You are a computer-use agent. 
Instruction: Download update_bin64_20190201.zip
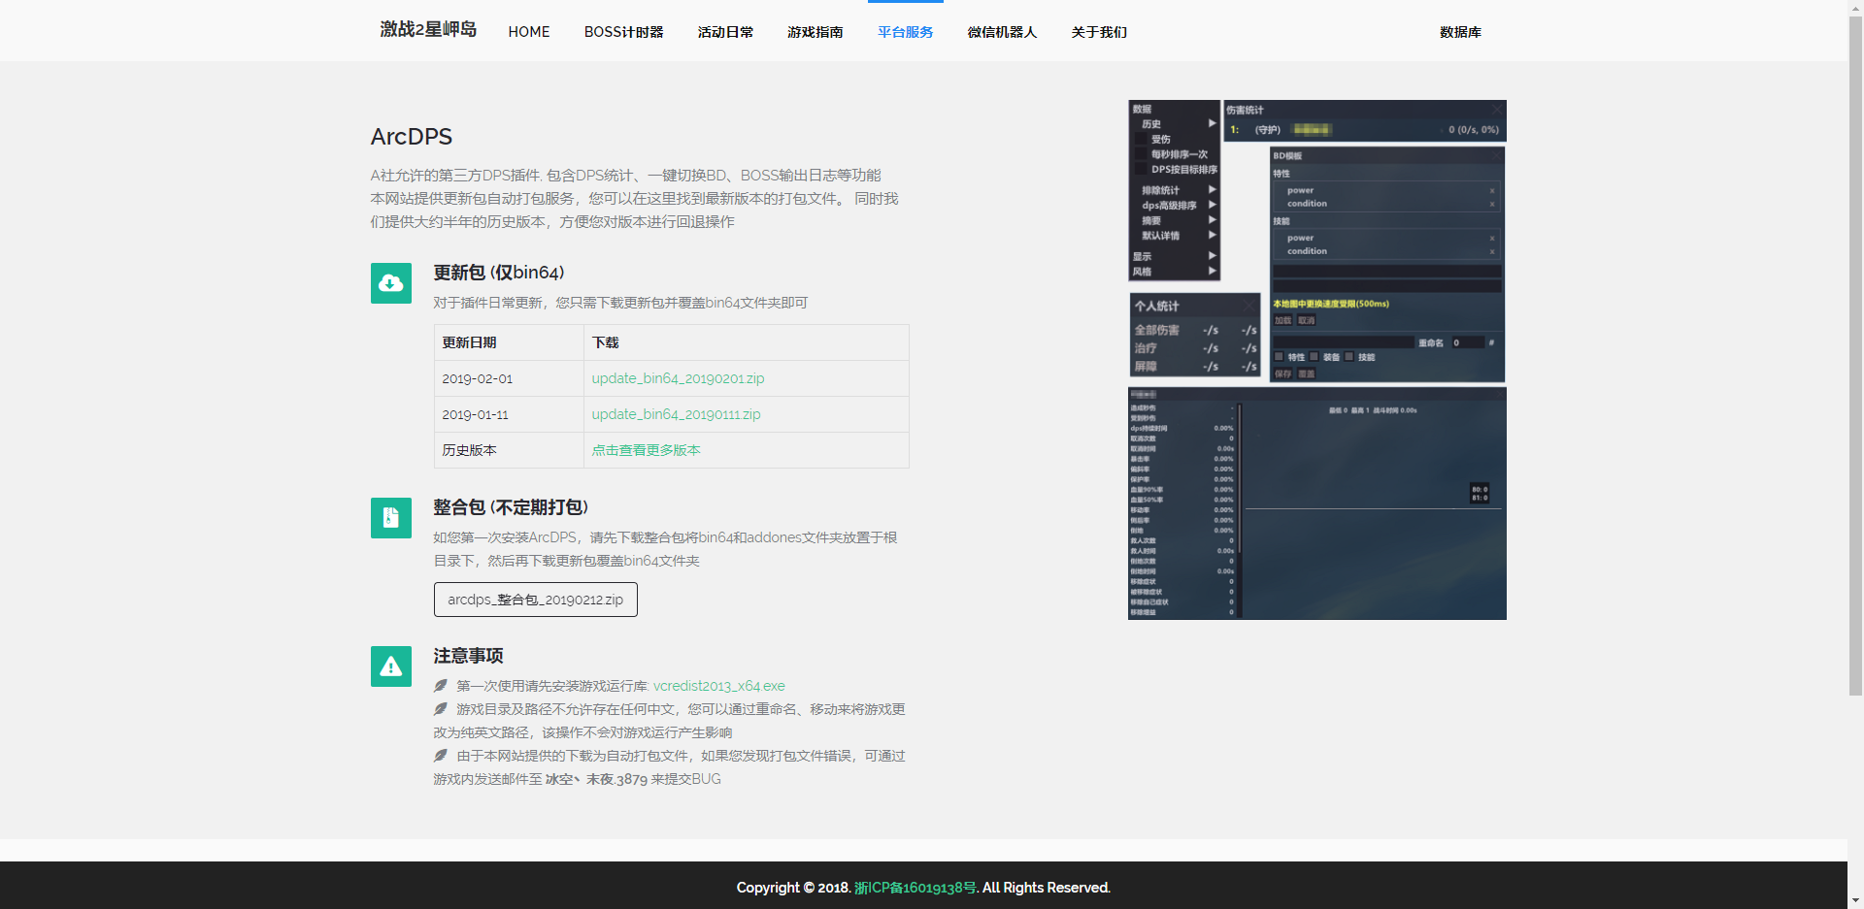point(678,378)
